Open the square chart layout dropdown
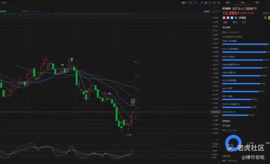 (x=195, y=3)
